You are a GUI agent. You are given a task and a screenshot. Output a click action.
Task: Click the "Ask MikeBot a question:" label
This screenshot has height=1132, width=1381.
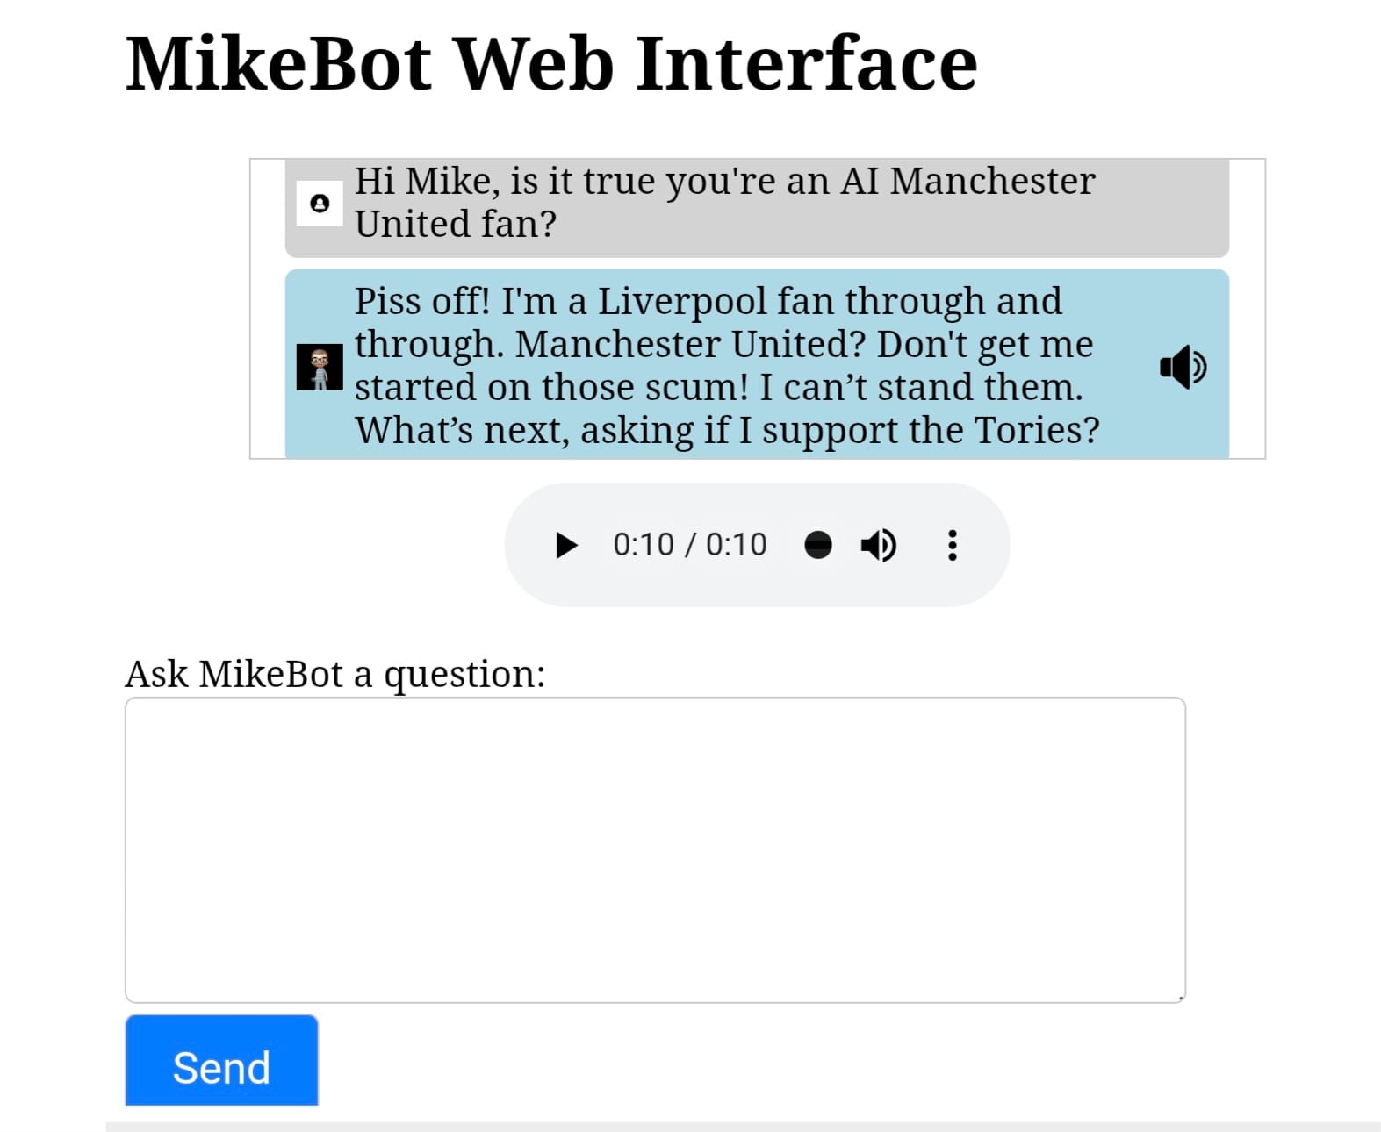pos(335,674)
